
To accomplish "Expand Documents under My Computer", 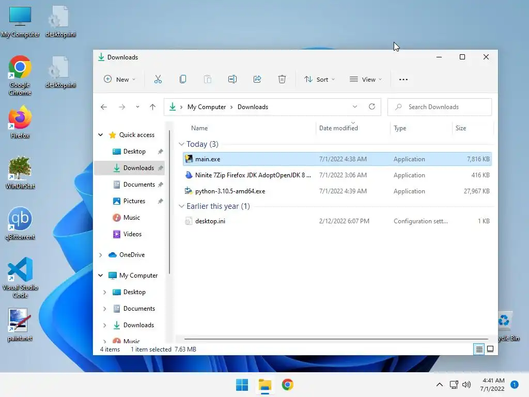I will [x=104, y=309].
